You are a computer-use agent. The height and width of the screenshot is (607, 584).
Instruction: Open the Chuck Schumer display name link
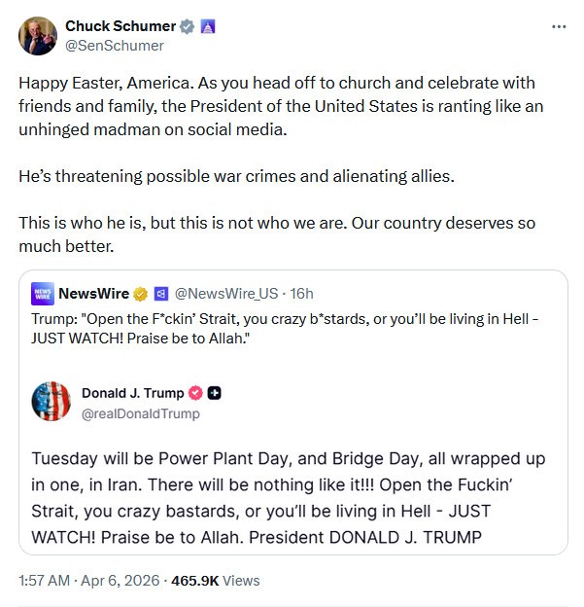[120, 25]
